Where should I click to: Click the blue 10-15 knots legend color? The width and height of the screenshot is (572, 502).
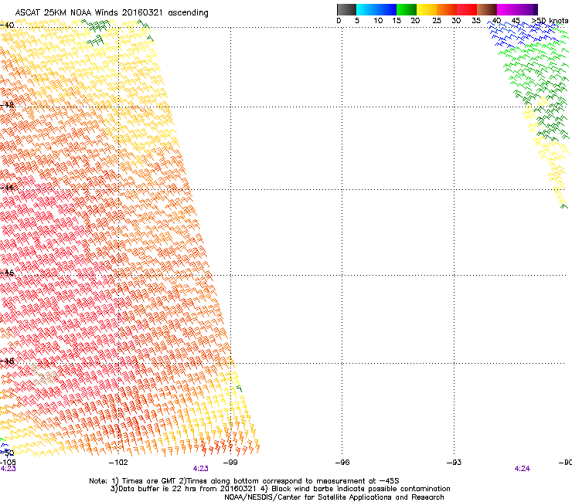pyautogui.click(x=386, y=9)
